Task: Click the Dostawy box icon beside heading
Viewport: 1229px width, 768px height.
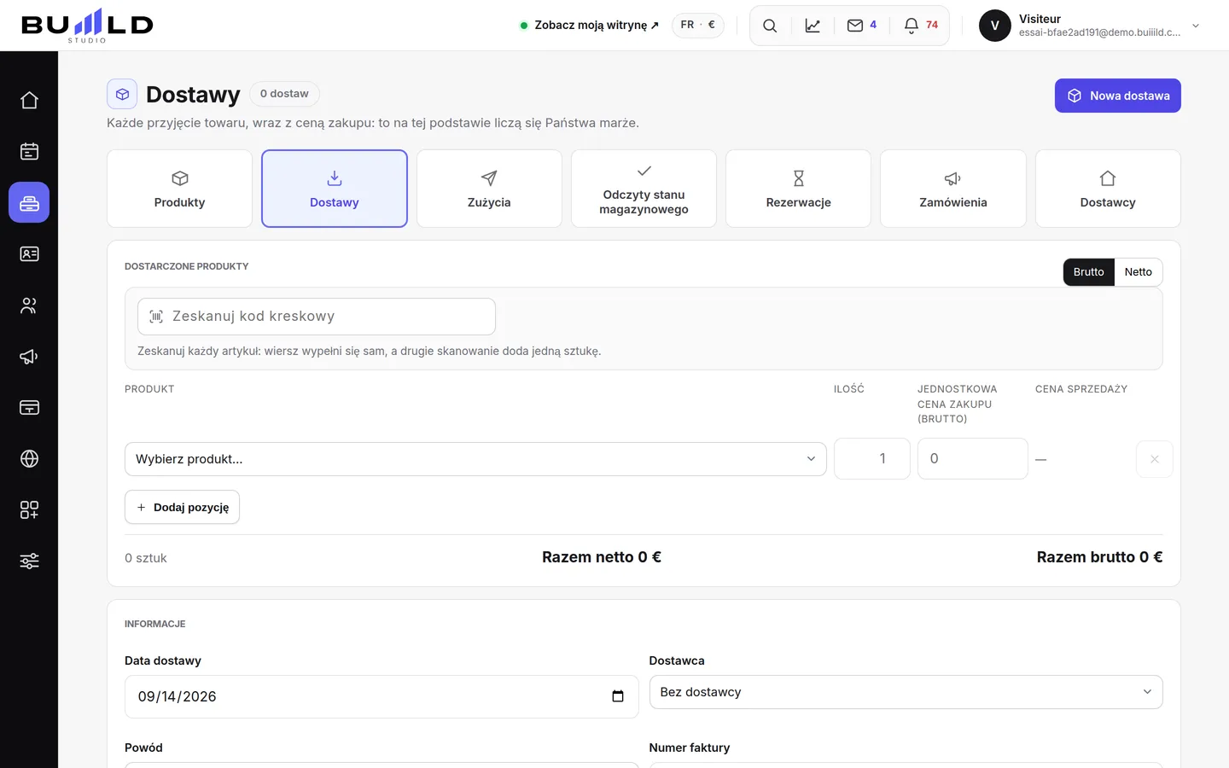Action: [x=122, y=94]
